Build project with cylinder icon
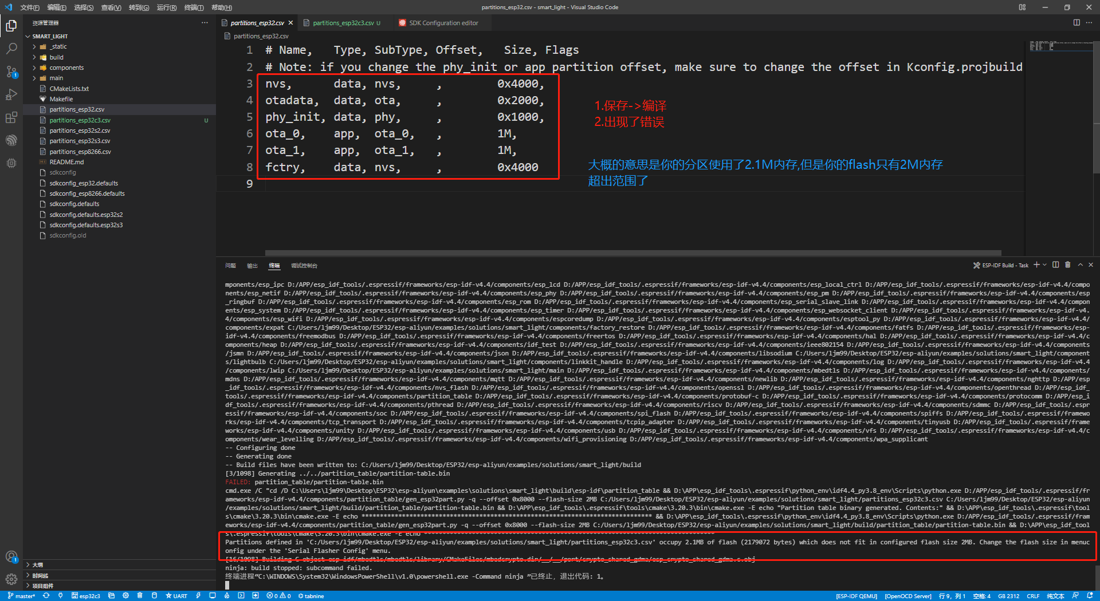Screen dimensions: 1100x601 coord(154,596)
